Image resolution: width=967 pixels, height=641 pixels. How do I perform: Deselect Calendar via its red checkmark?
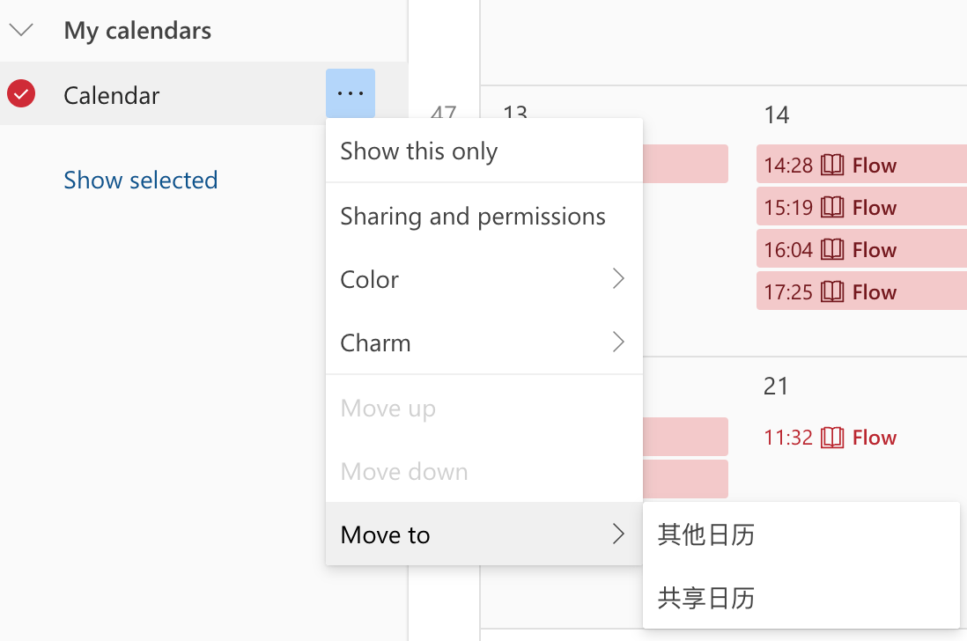(x=20, y=94)
